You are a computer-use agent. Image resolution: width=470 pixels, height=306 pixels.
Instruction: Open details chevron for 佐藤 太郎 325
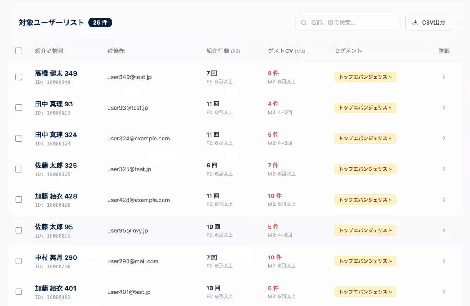444,169
